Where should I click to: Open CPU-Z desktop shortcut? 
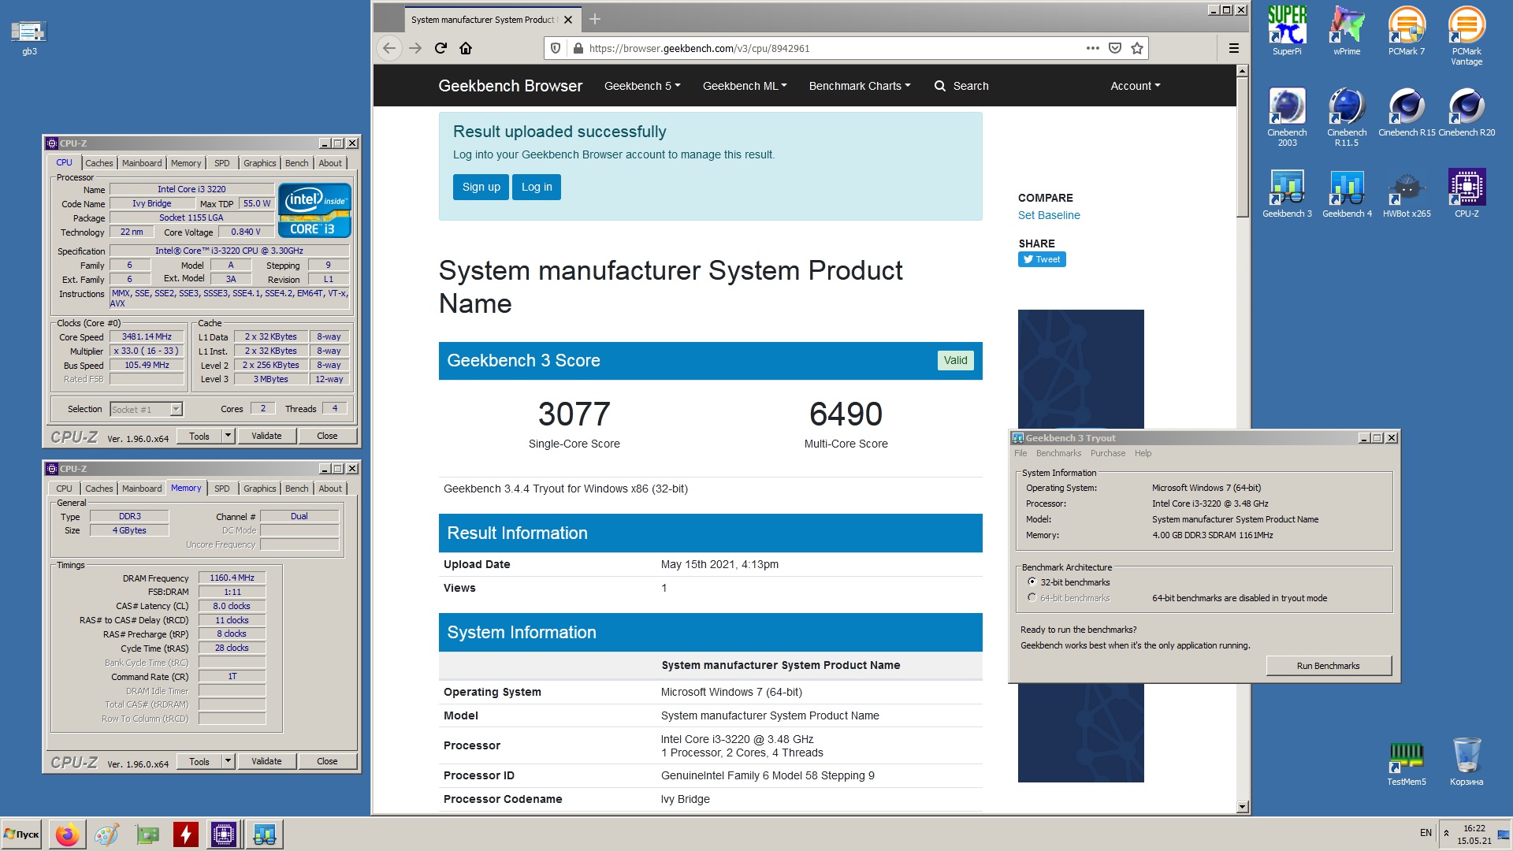pos(1467,194)
